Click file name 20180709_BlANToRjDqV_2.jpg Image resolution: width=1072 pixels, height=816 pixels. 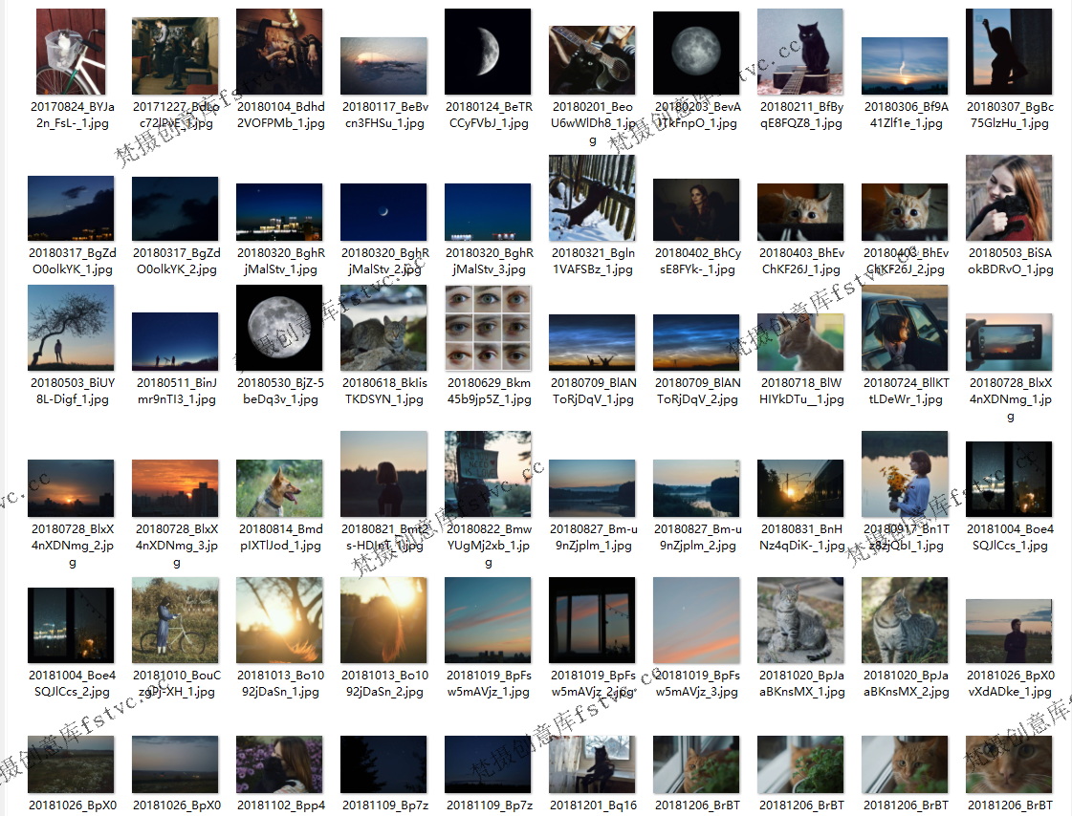(x=697, y=391)
